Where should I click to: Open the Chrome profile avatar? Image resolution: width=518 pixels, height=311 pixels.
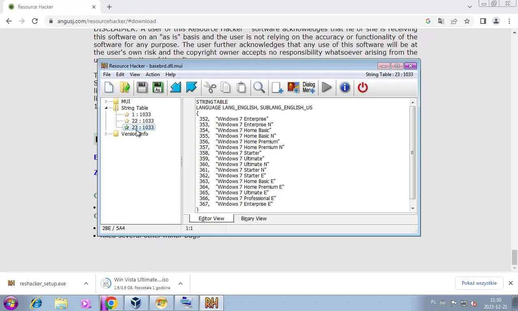[496, 21]
